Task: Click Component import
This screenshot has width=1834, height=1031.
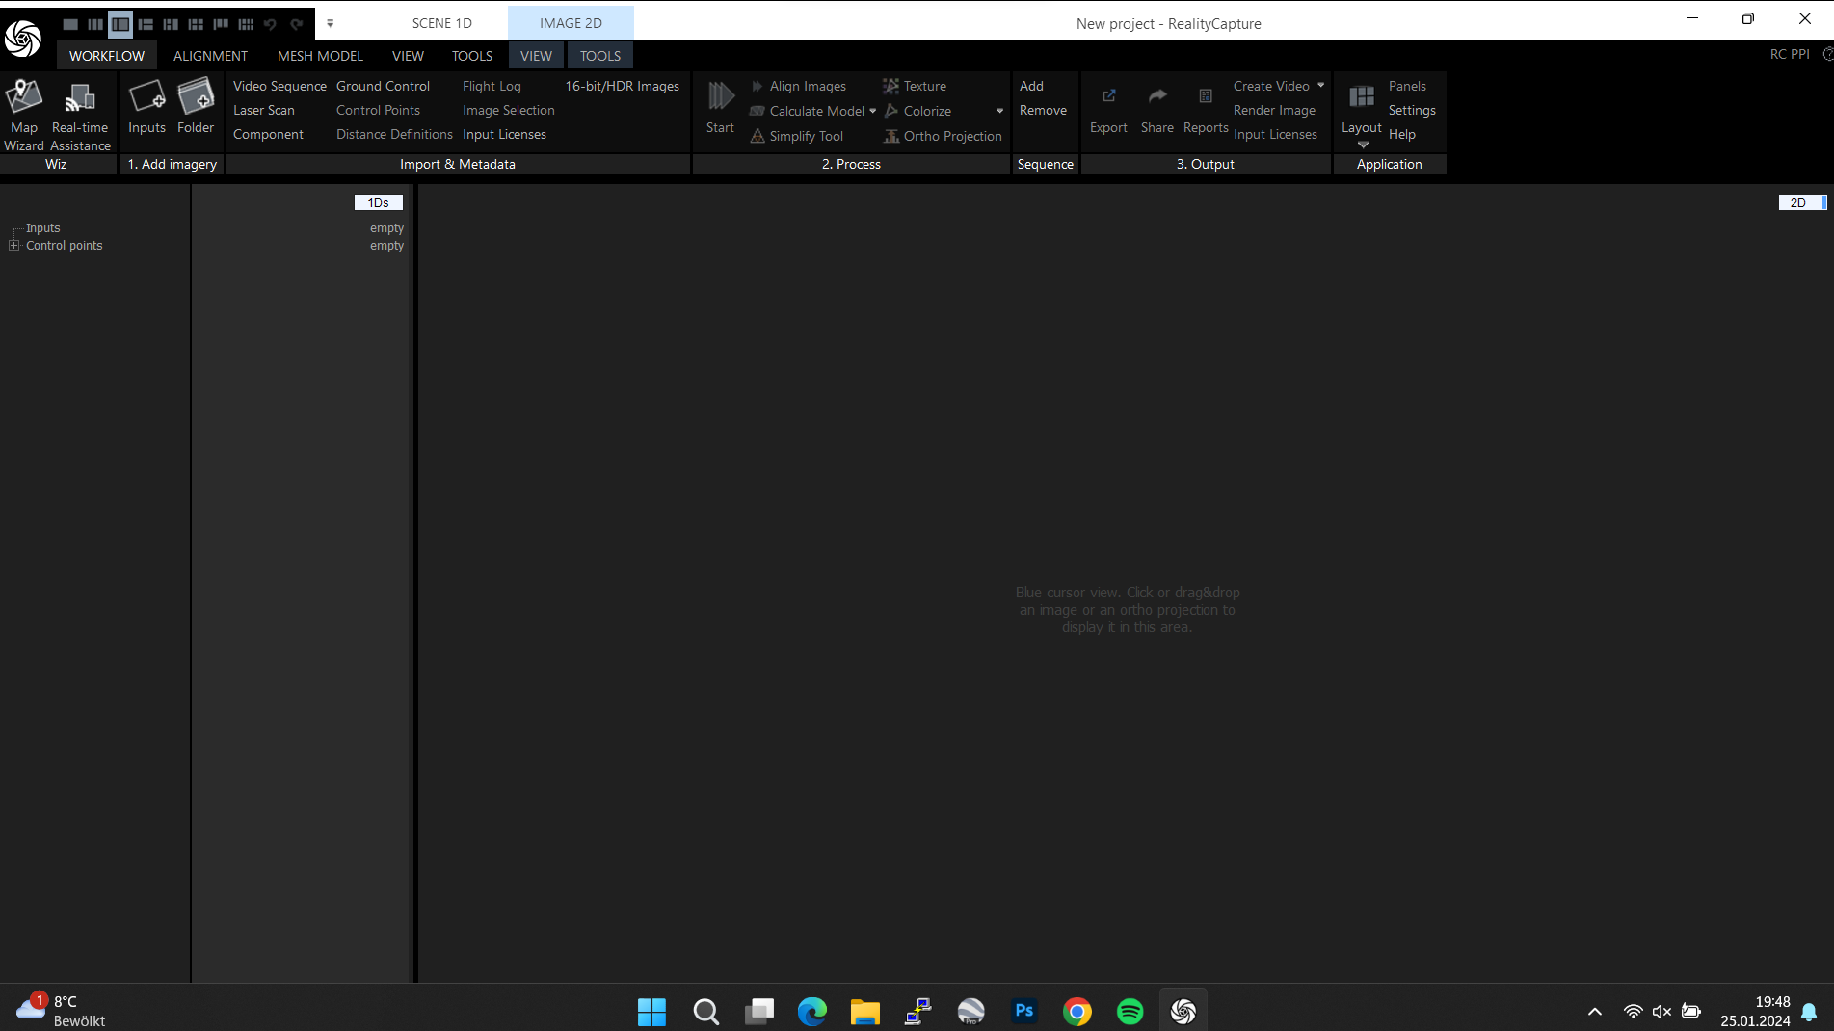Action: (x=268, y=134)
